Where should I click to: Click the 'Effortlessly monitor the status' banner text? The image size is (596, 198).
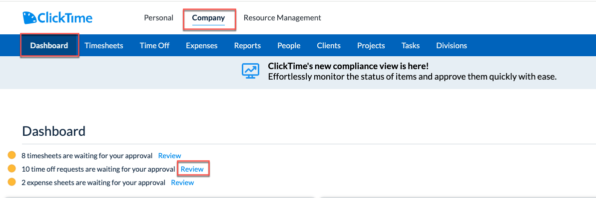point(413,77)
